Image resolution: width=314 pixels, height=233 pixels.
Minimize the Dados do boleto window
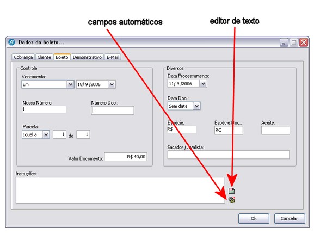[284, 42]
